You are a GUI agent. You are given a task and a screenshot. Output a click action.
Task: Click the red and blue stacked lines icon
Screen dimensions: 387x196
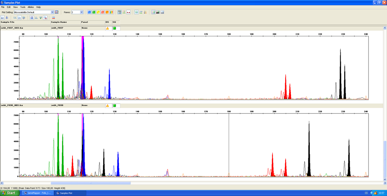click(53, 18)
